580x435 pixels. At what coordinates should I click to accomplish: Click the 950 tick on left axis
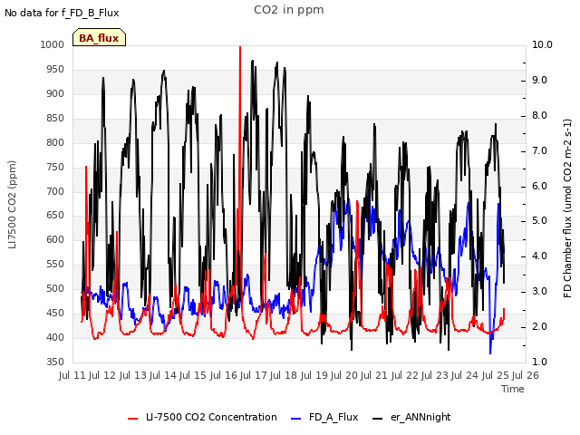point(54,69)
